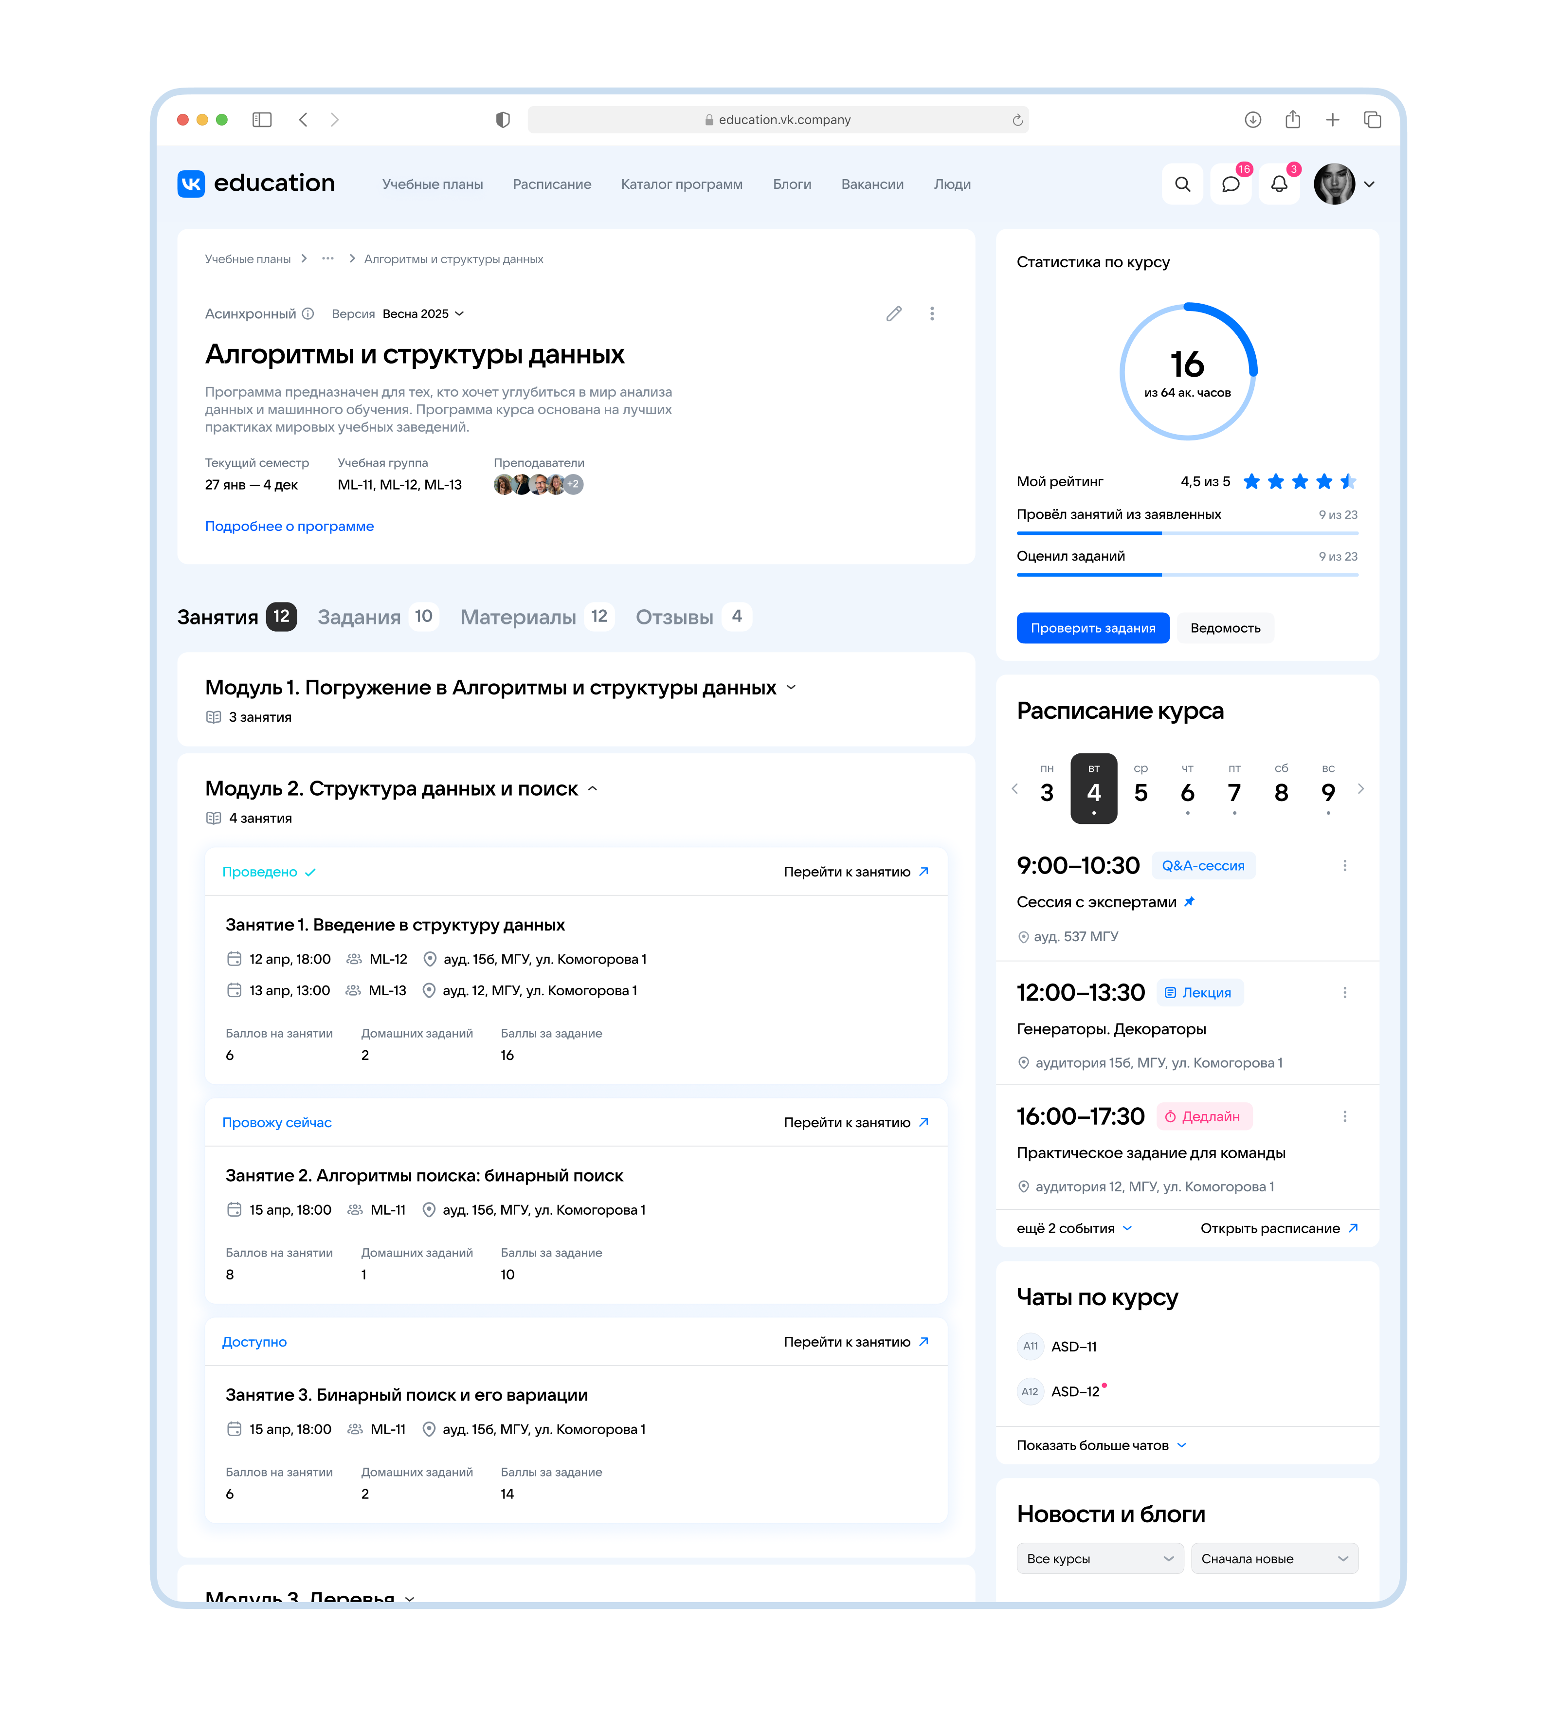Image resolution: width=1557 pixels, height=1715 pixels.
Task: Open messages chat icon with badge
Action: tap(1231, 184)
